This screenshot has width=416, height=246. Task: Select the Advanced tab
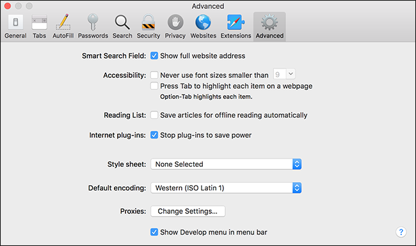pos(269,27)
